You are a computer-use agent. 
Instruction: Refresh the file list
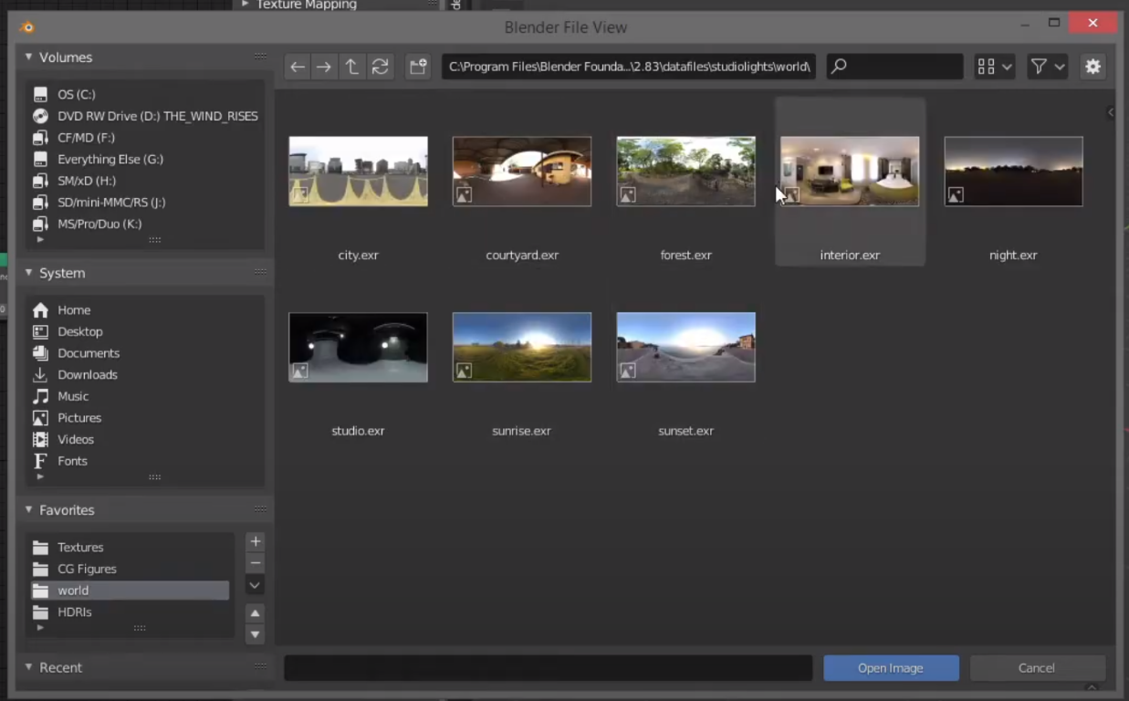click(381, 67)
